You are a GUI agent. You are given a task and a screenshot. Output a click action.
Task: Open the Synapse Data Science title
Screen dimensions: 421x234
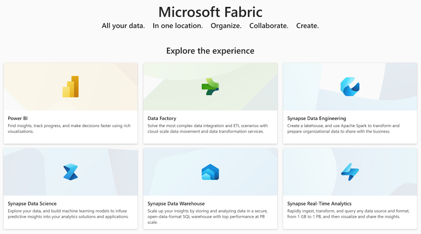(x=32, y=204)
